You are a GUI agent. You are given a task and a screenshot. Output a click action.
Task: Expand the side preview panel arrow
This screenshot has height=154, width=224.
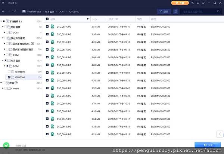(x=220, y=134)
